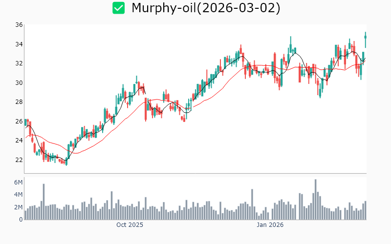Click the 30 price axis label
The width and height of the screenshot is (391, 244).
coord(18,82)
